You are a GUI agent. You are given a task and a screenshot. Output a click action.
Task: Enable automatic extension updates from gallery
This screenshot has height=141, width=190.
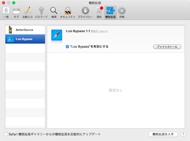(6, 134)
